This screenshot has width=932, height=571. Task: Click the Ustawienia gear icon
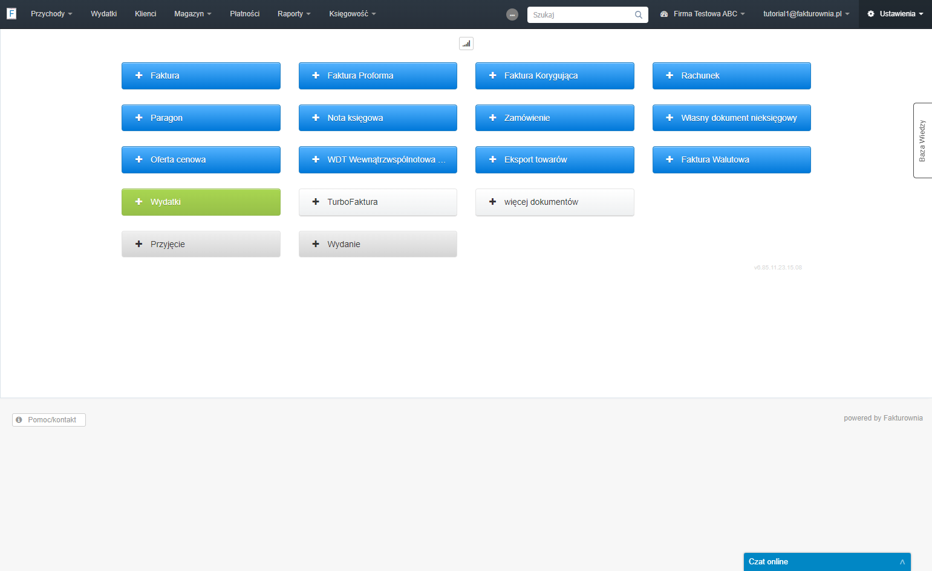point(871,14)
